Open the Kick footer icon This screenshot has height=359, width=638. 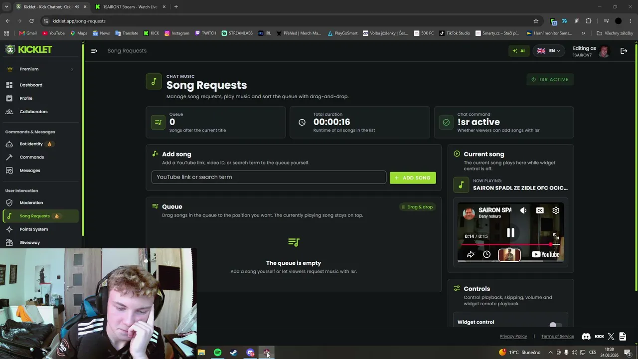coord(599,337)
